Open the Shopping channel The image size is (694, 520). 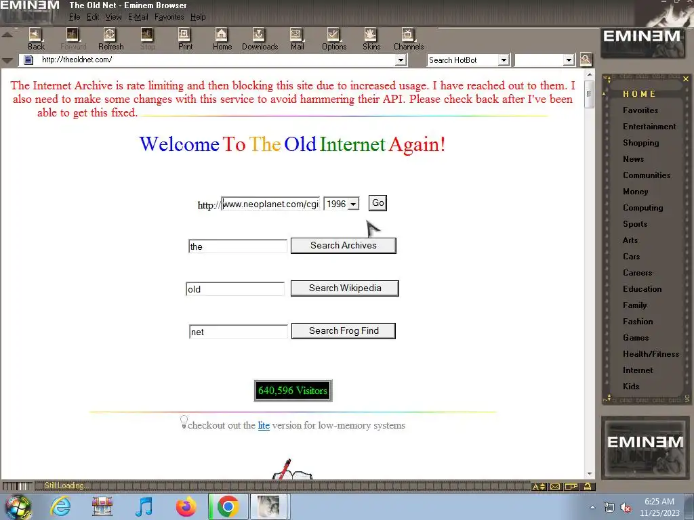point(641,143)
